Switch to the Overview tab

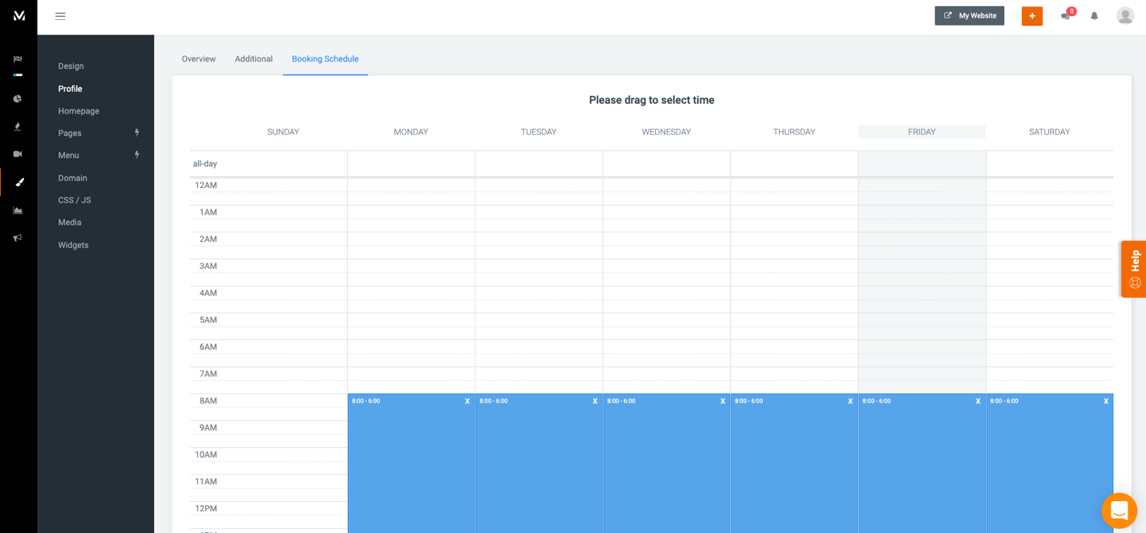198,58
